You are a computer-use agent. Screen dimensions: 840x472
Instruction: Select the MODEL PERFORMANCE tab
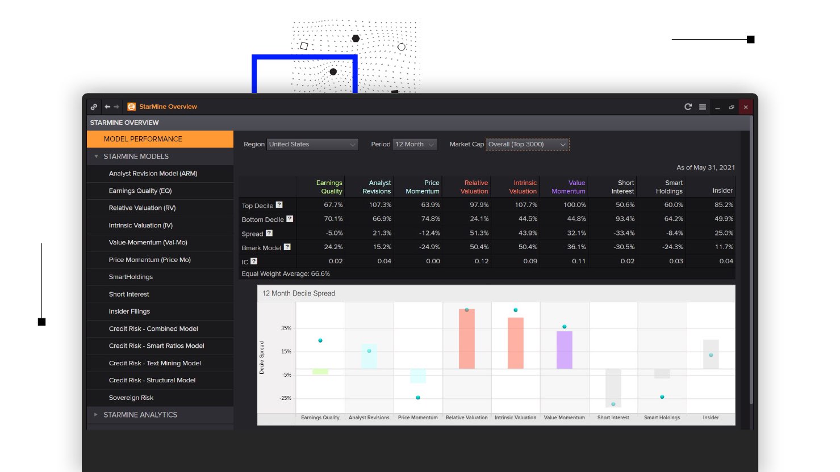click(x=160, y=139)
